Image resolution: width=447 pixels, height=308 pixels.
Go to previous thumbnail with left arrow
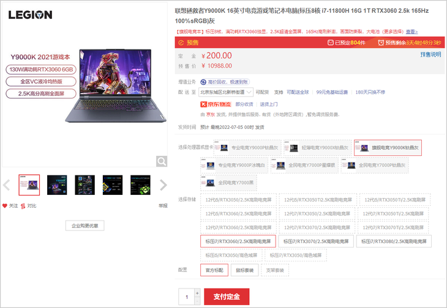point(6,185)
